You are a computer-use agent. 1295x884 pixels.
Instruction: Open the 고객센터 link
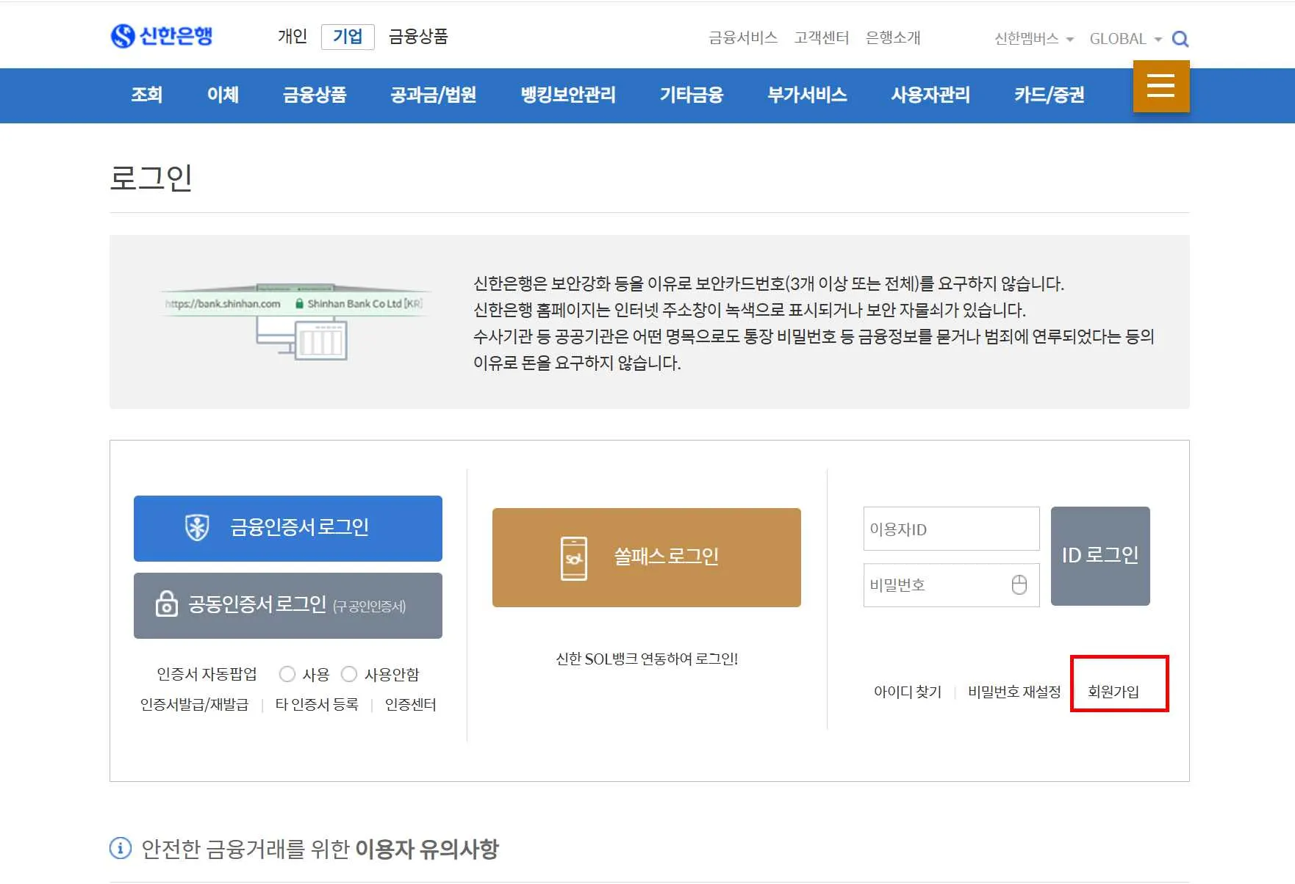(822, 38)
